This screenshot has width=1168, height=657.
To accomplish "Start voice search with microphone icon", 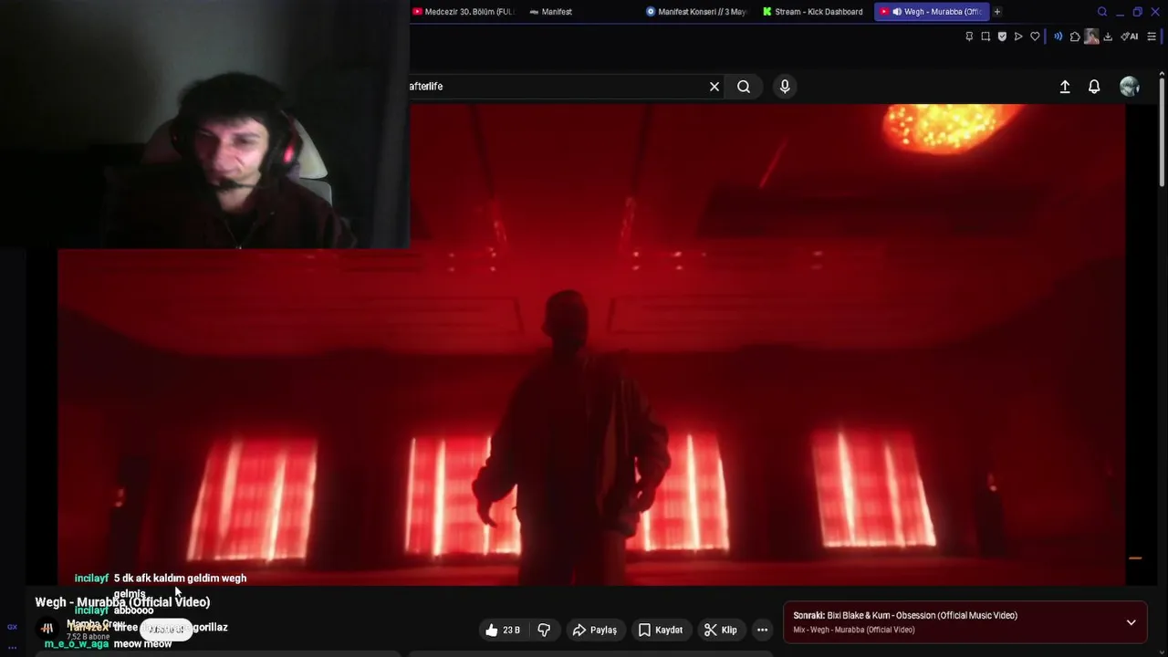I will (x=785, y=87).
